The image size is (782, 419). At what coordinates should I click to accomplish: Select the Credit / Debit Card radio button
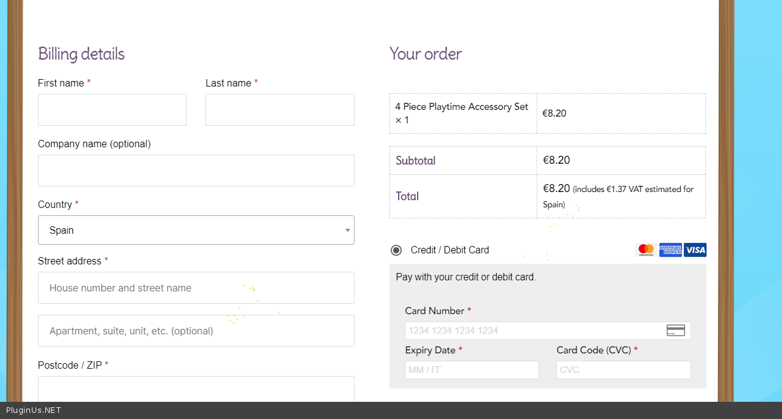tap(396, 250)
